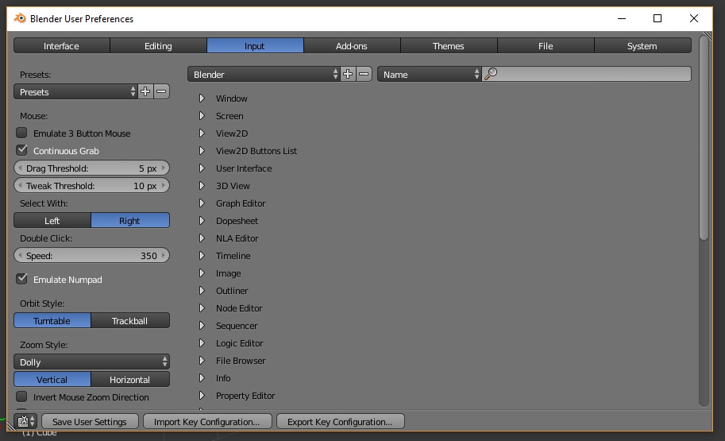Expand the Info keymap section

(202, 378)
